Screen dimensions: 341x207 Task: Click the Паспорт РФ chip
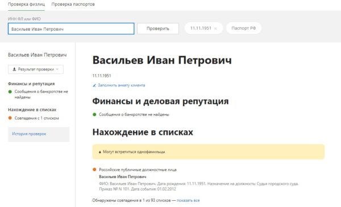[x=244, y=28]
